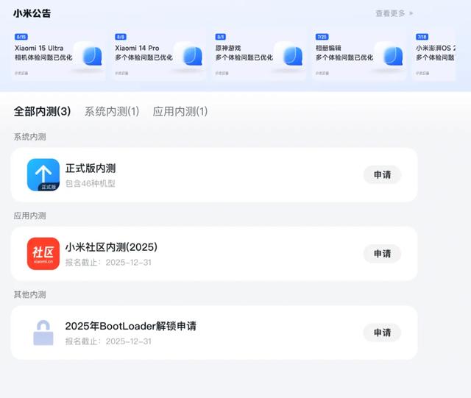Click the chat bubble icon on Xiaomi 14 Pro card
471x398 pixels.
tap(193, 56)
